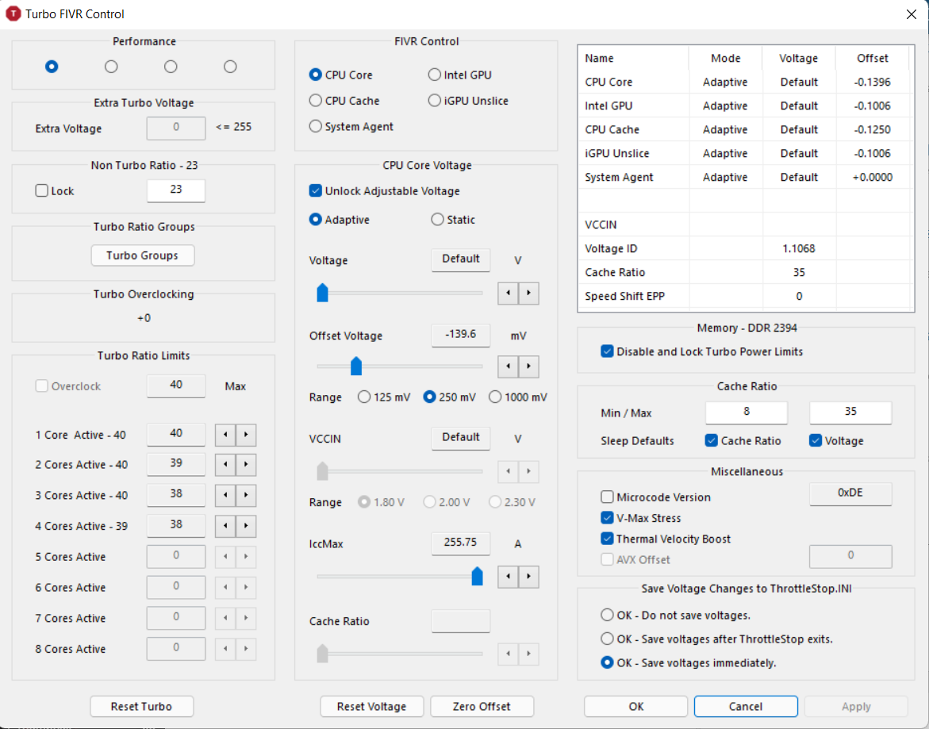This screenshot has height=729, width=929.
Task: Click the Cache Ratio Min input field
Action: click(747, 412)
